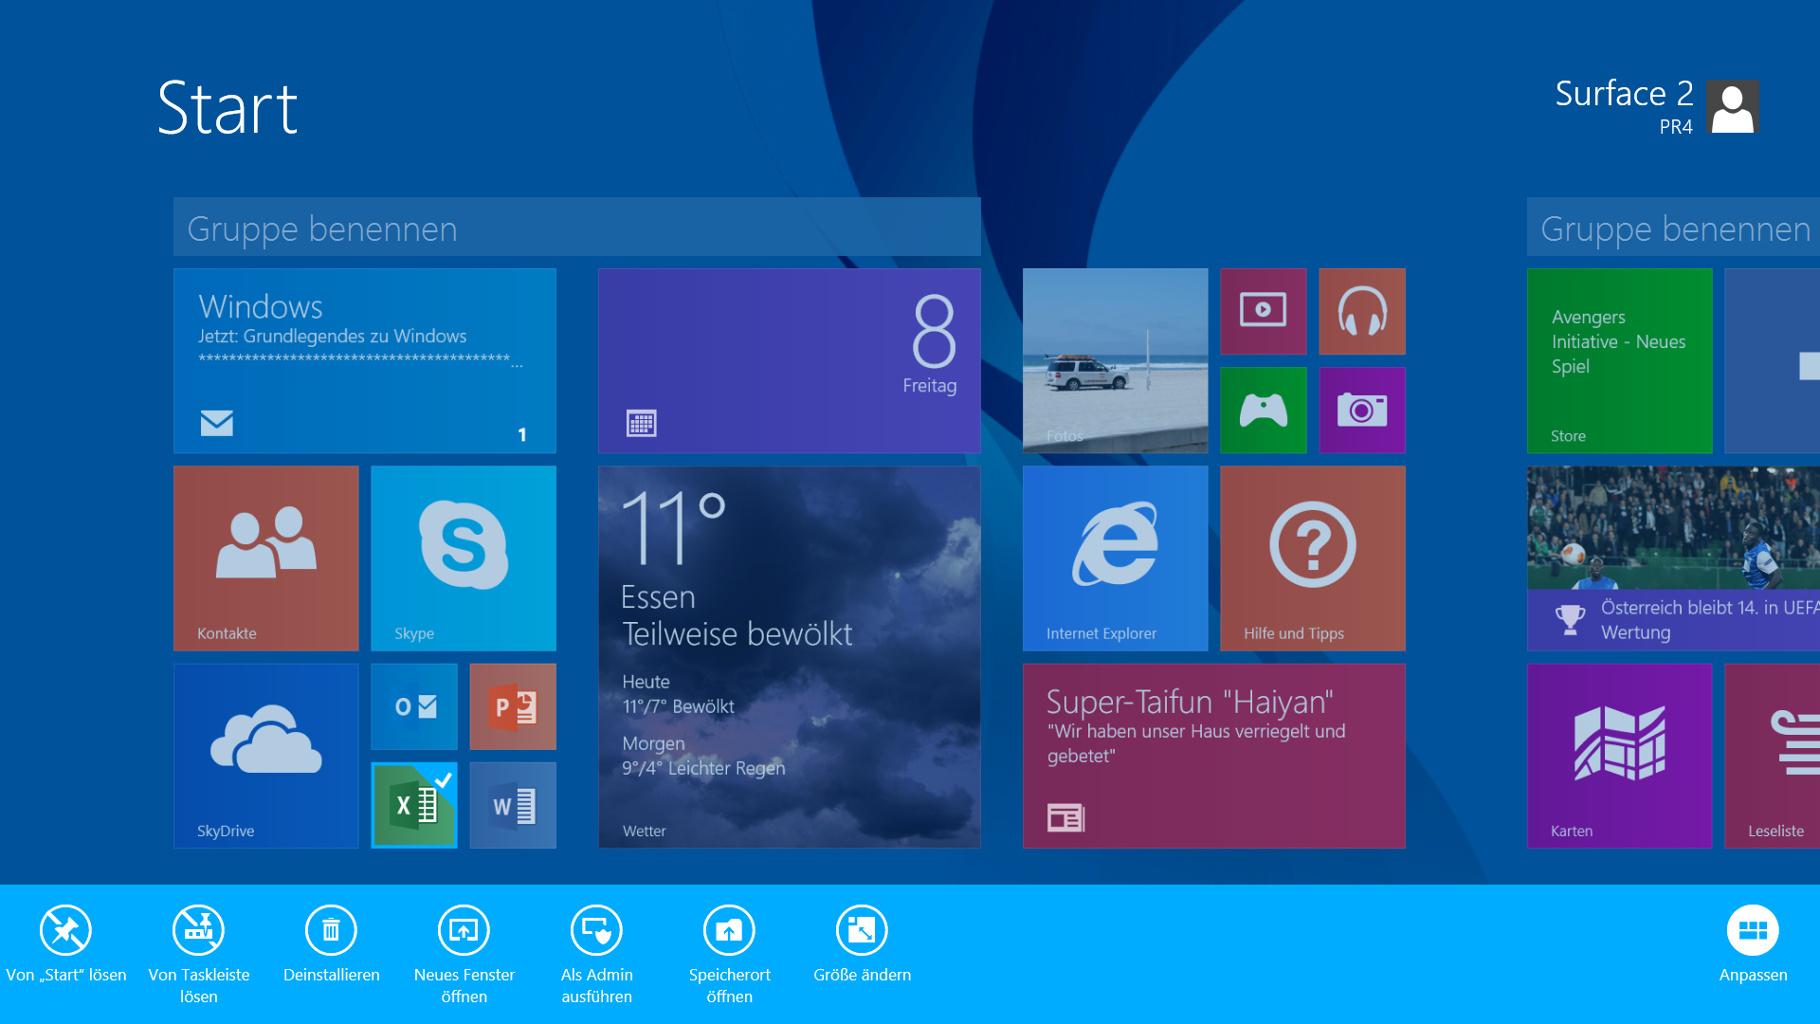The width and height of the screenshot is (1820, 1024).
Task: Open the Internet Explorer tile
Action: point(1115,558)
